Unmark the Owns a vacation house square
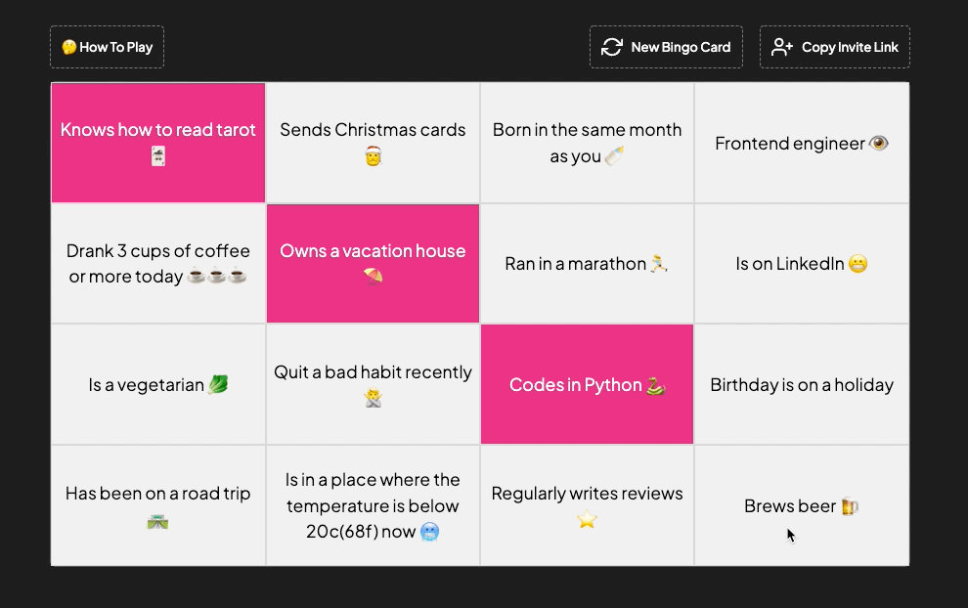The height and width of the screenshot is (608, 968). click(373, 264)
